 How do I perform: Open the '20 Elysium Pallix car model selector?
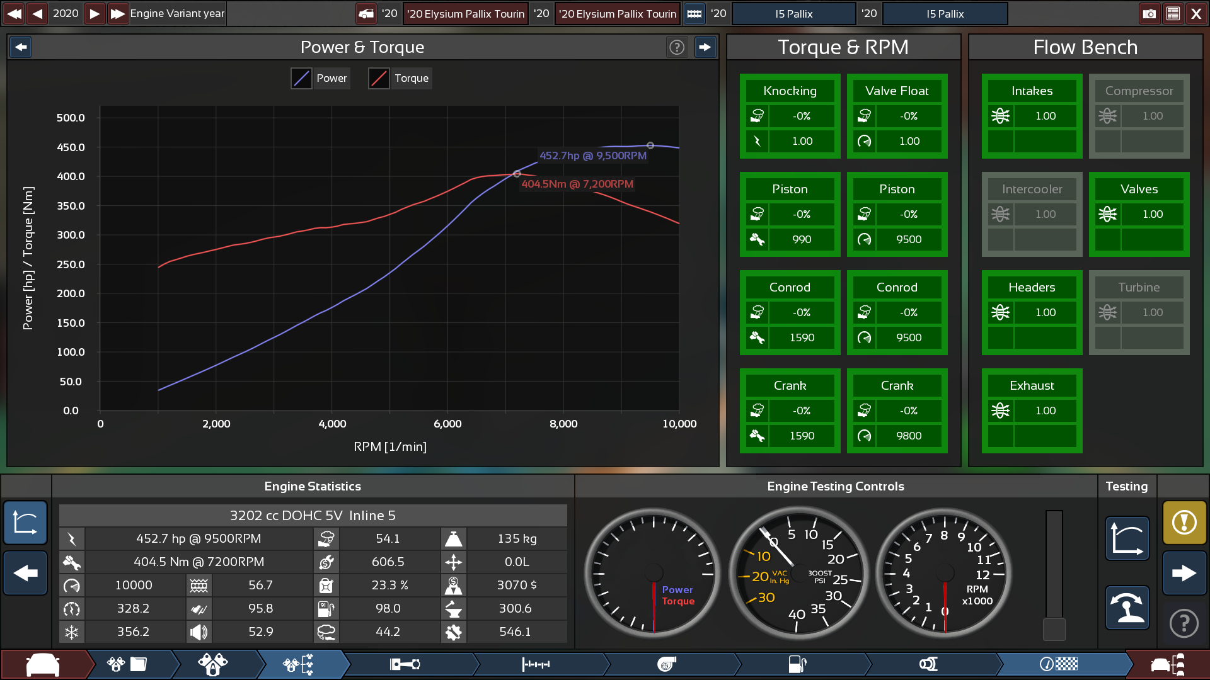pyautogui.click(x=466, y=13)
